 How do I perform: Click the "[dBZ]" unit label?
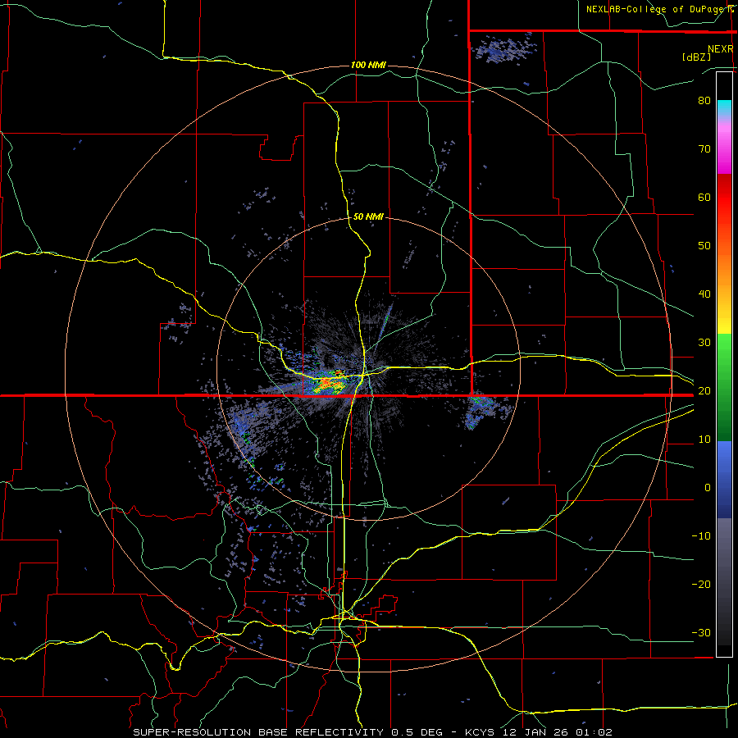pyautogui.click(x=696, y=57)
